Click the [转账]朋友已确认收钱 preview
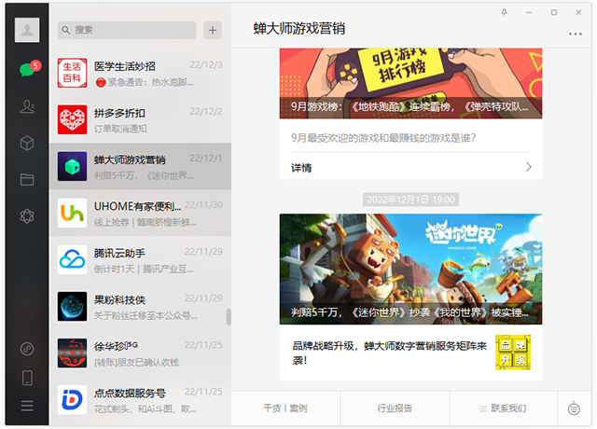 click(x=136, y=363)
